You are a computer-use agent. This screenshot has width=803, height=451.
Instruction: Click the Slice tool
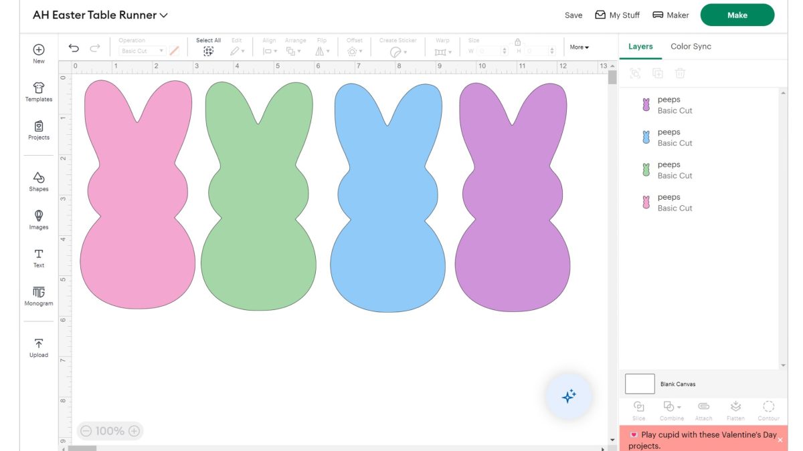tap(639, 410)
